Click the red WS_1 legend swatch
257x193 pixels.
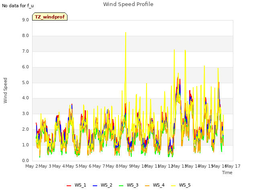(x=69, y=185)
